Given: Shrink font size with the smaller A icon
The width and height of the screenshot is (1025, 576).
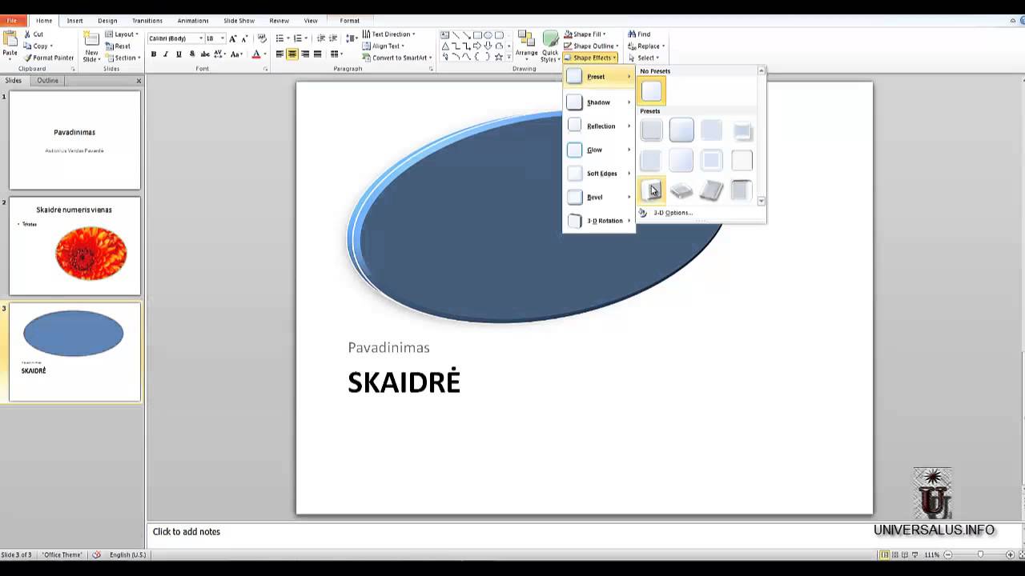Looking at the screenshot, I should [244, 38].
